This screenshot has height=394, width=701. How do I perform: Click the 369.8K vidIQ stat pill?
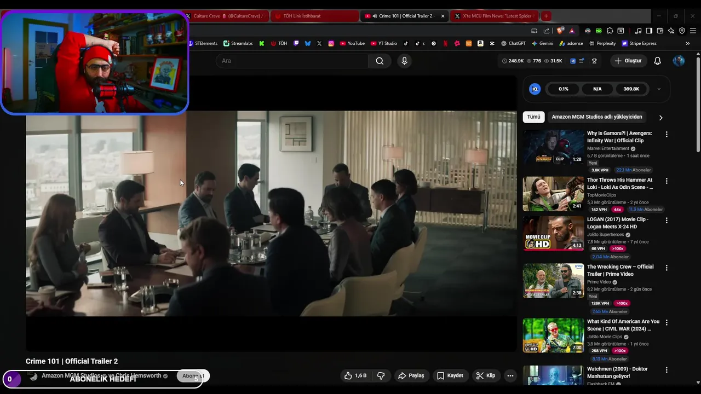[x=631, y=89]
